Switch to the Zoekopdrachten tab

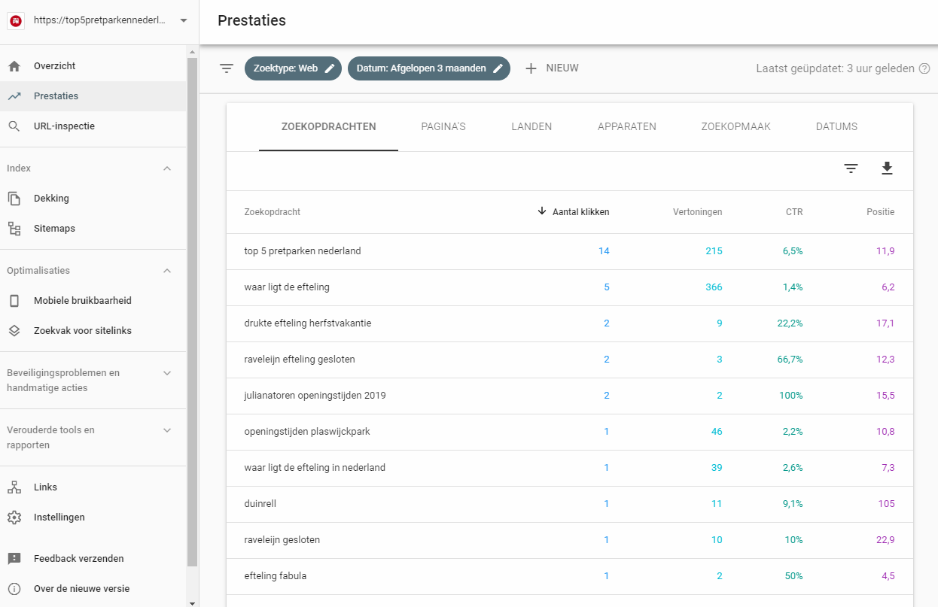coord(328,127)
